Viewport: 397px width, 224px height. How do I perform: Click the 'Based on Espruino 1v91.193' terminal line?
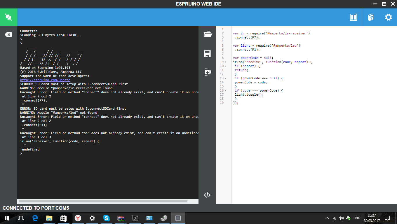(x=45, y=68)
